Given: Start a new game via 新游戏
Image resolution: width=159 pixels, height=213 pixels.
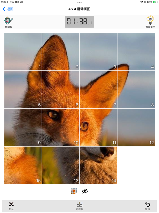Looking at the screenshot, I should [x=79, y=206].
